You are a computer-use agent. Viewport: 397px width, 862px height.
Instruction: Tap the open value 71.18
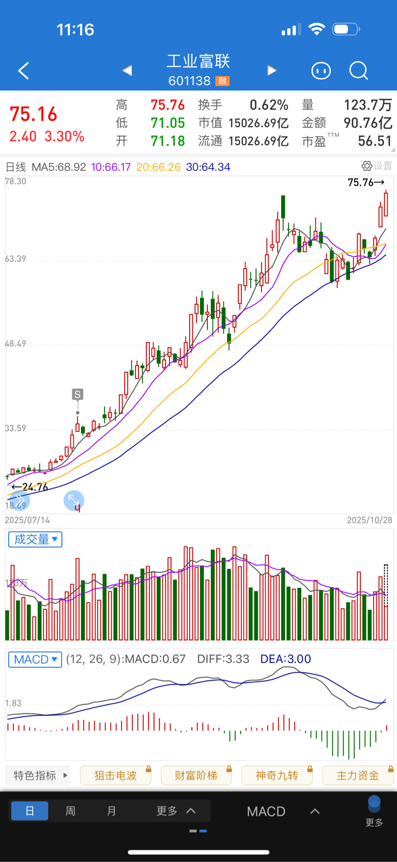click(x=167, y=141)
